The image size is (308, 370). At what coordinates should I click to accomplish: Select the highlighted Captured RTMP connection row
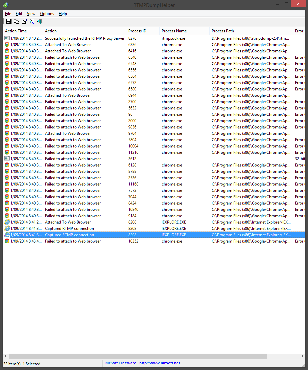tap(154, 235)
